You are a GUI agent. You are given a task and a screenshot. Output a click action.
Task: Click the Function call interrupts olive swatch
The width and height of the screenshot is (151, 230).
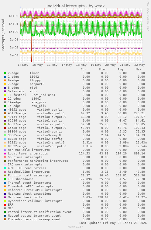(x=5, y=175)
